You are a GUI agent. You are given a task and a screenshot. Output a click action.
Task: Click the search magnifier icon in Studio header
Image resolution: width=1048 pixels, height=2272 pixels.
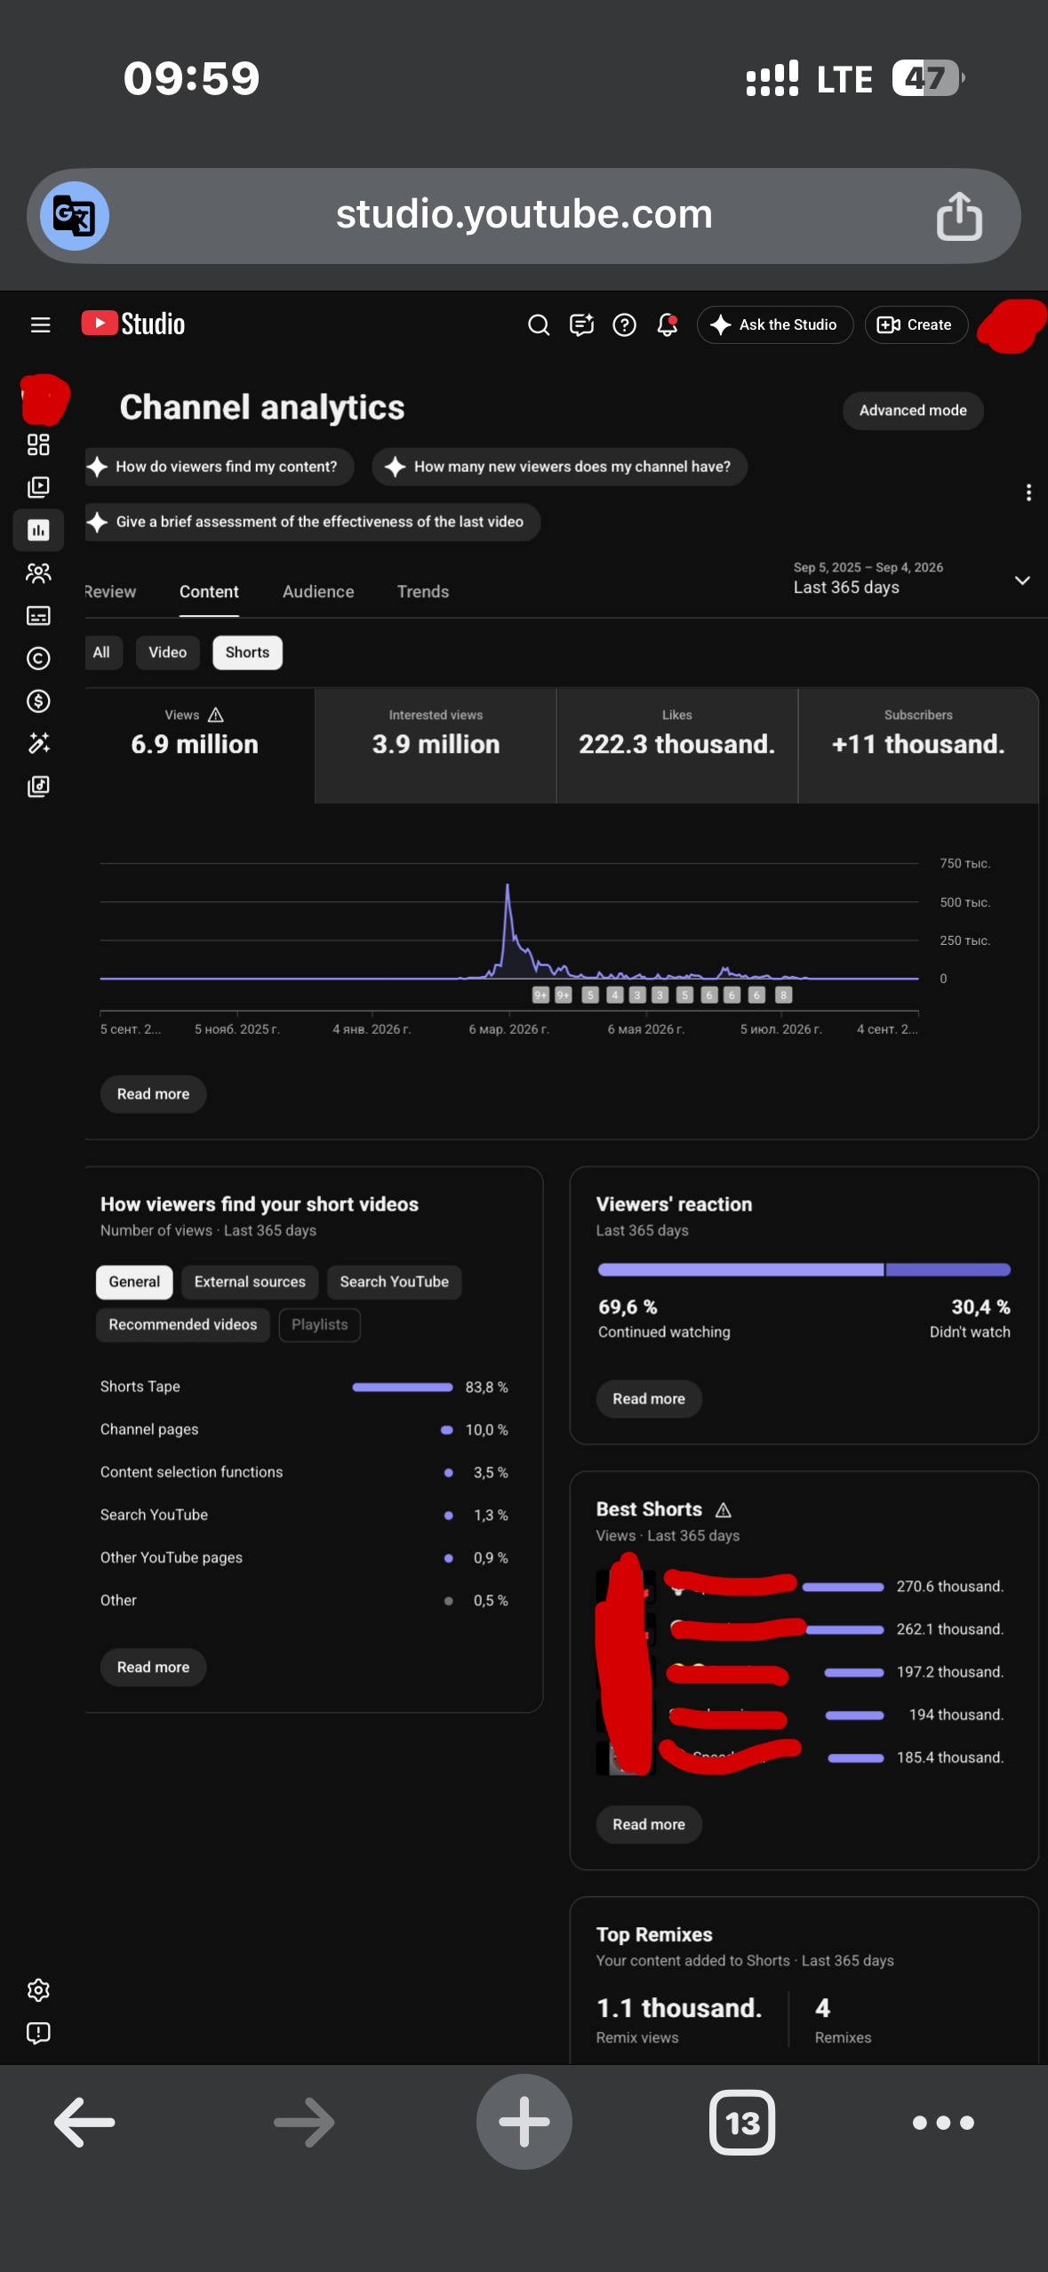click(539, 325)
